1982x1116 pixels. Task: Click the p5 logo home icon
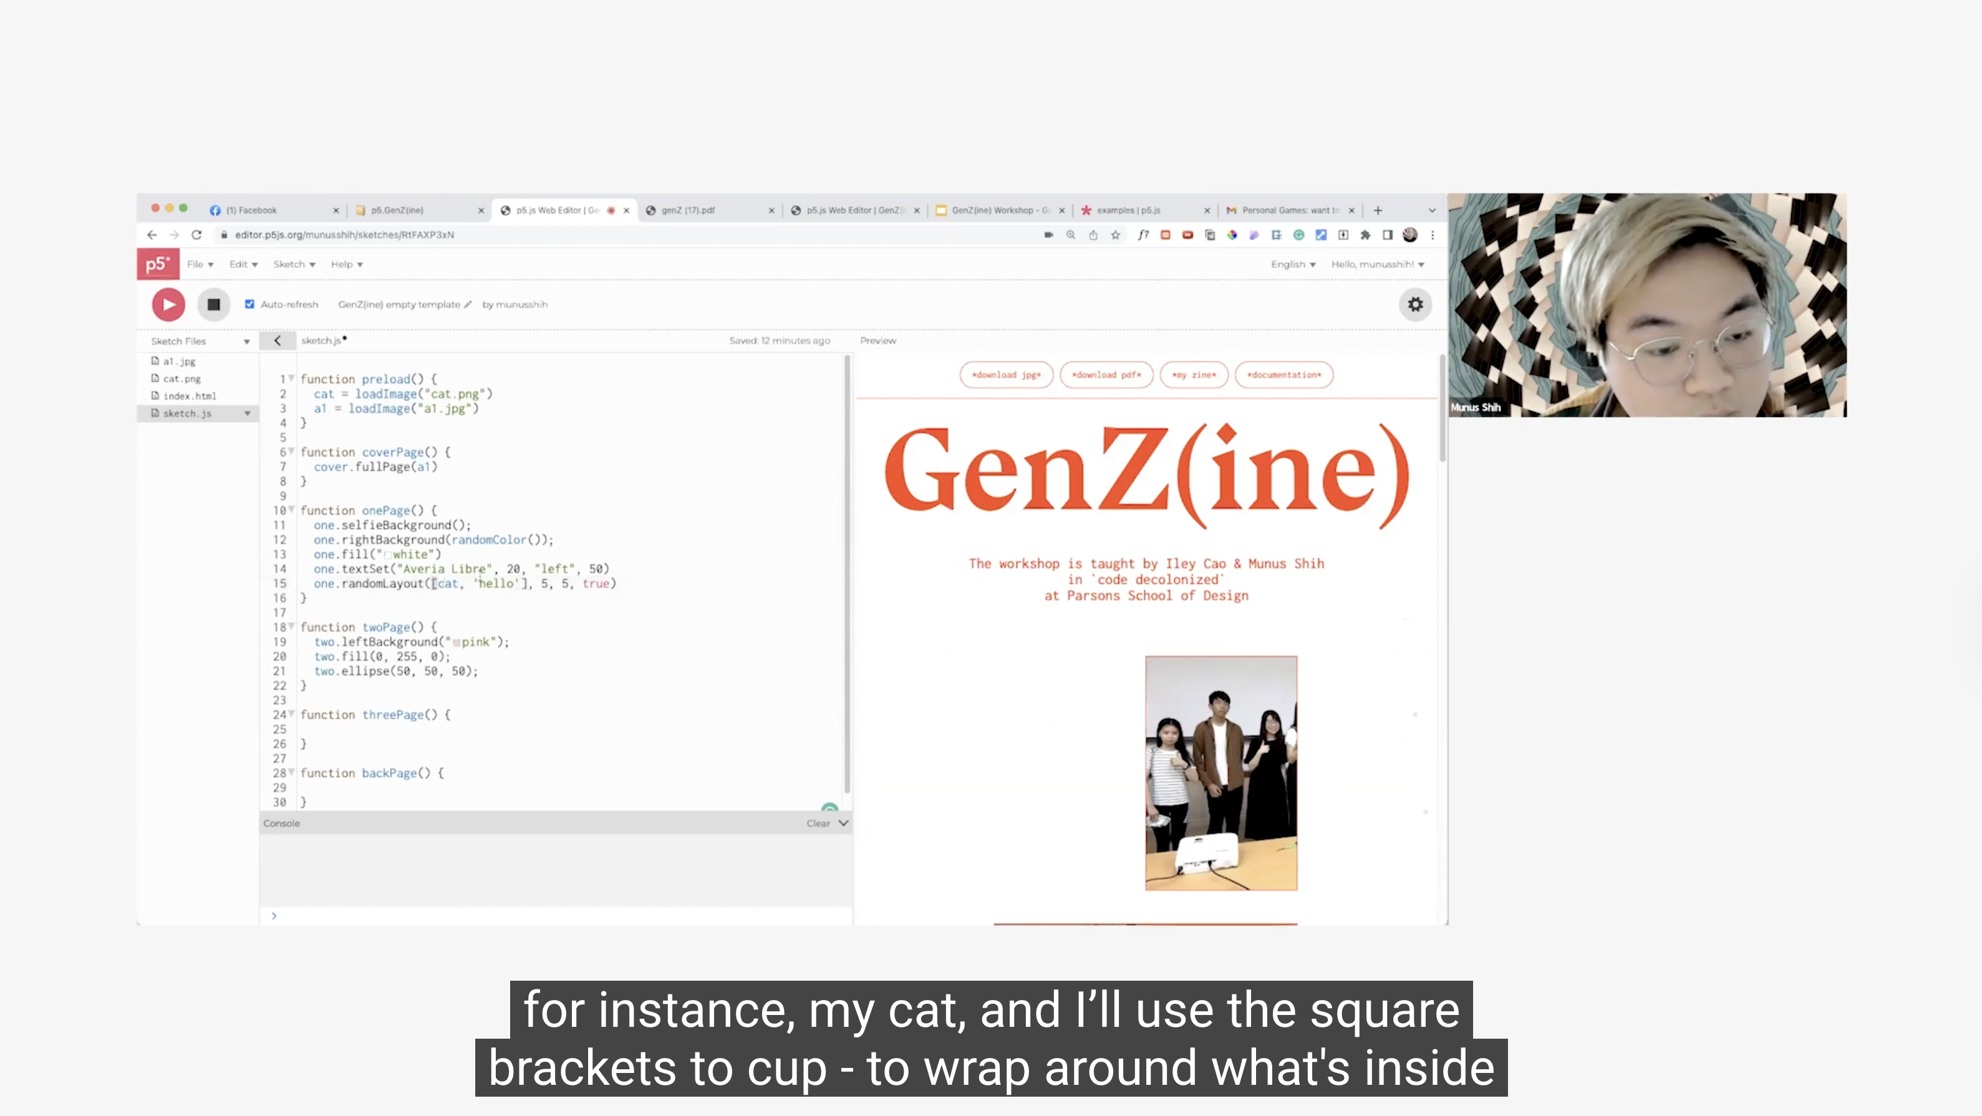pyautogui.click(x=158, y=264)
